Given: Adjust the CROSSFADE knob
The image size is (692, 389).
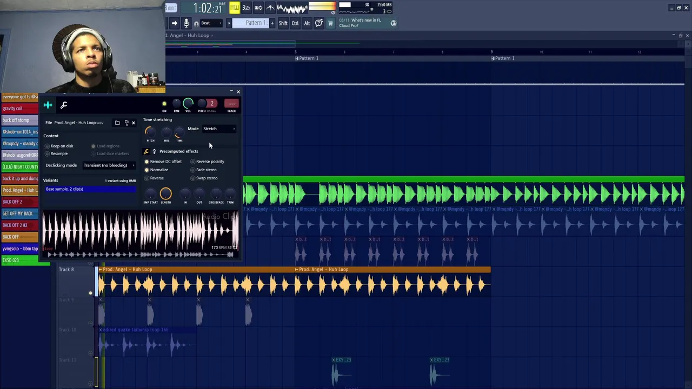Looking at the screenshot, I should point(216,194).
